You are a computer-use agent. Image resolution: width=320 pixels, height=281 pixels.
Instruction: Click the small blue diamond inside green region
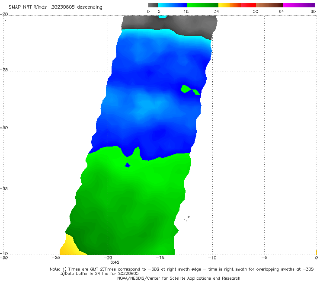[x=128, y=165]
